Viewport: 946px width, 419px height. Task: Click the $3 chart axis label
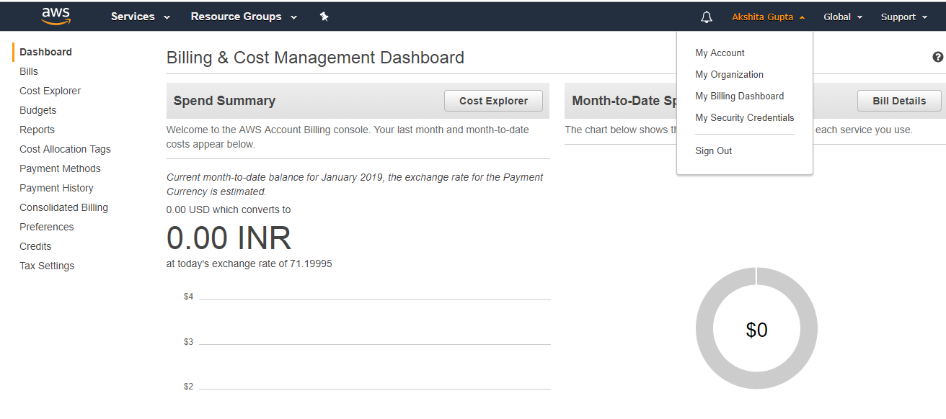(x=188, y=342)
